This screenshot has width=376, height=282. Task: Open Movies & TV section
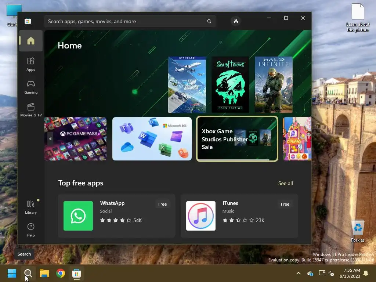[31, 110]
